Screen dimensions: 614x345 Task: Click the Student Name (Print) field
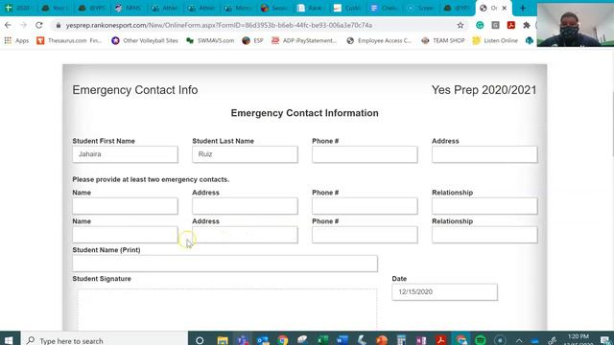(225, 264)
